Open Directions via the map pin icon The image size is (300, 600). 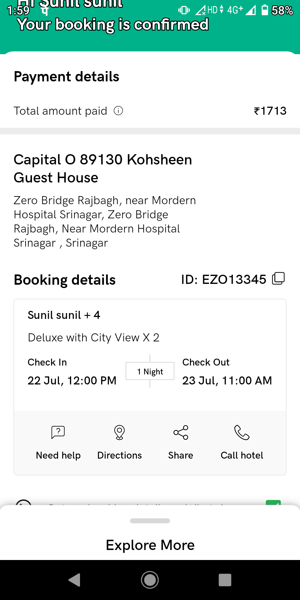[x=119, y=432]
